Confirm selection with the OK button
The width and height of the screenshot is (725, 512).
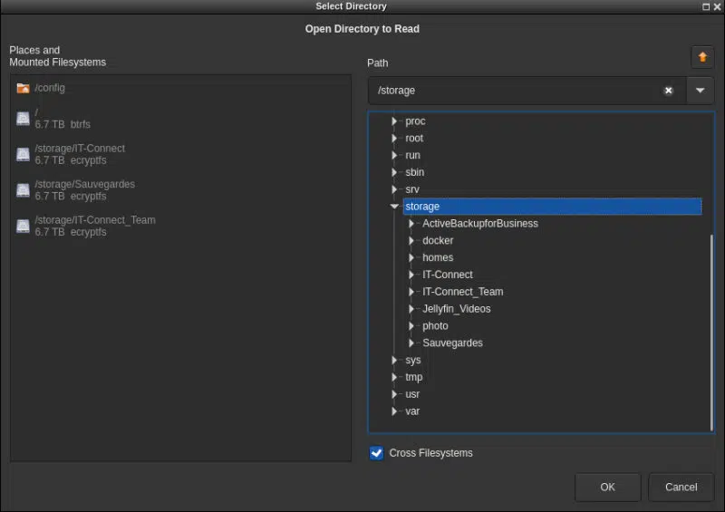coord(607,487)
